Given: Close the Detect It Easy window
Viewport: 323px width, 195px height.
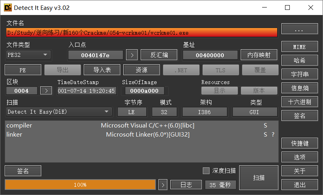Looking at the screenshot, I should (x=311, y=7).
